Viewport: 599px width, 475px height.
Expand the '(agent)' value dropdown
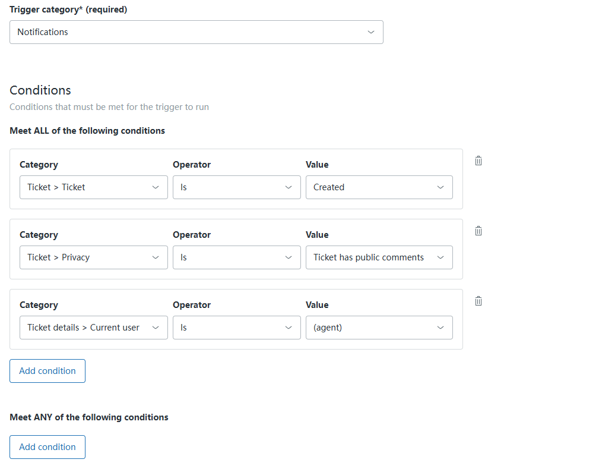coord(379,328)
